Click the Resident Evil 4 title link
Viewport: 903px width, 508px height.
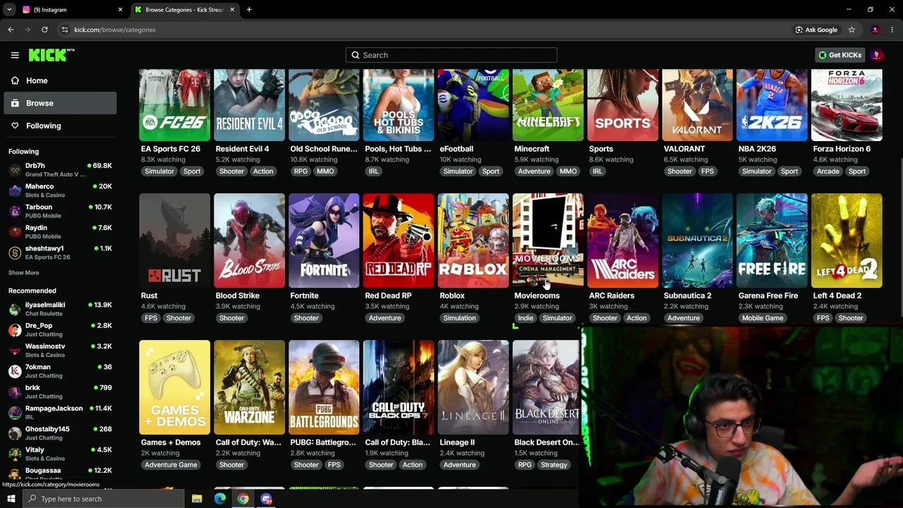point(242,149)
